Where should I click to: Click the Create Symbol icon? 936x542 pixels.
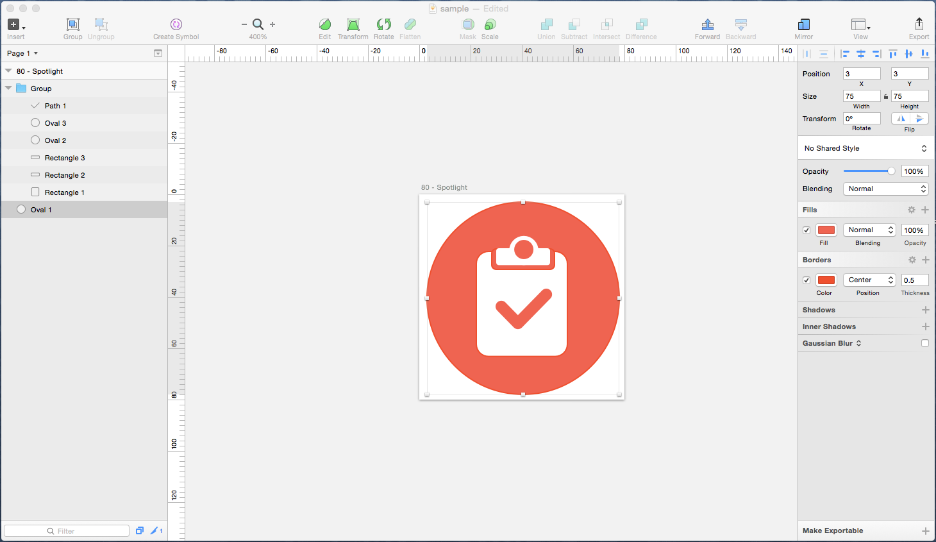[x=176, y=24]
